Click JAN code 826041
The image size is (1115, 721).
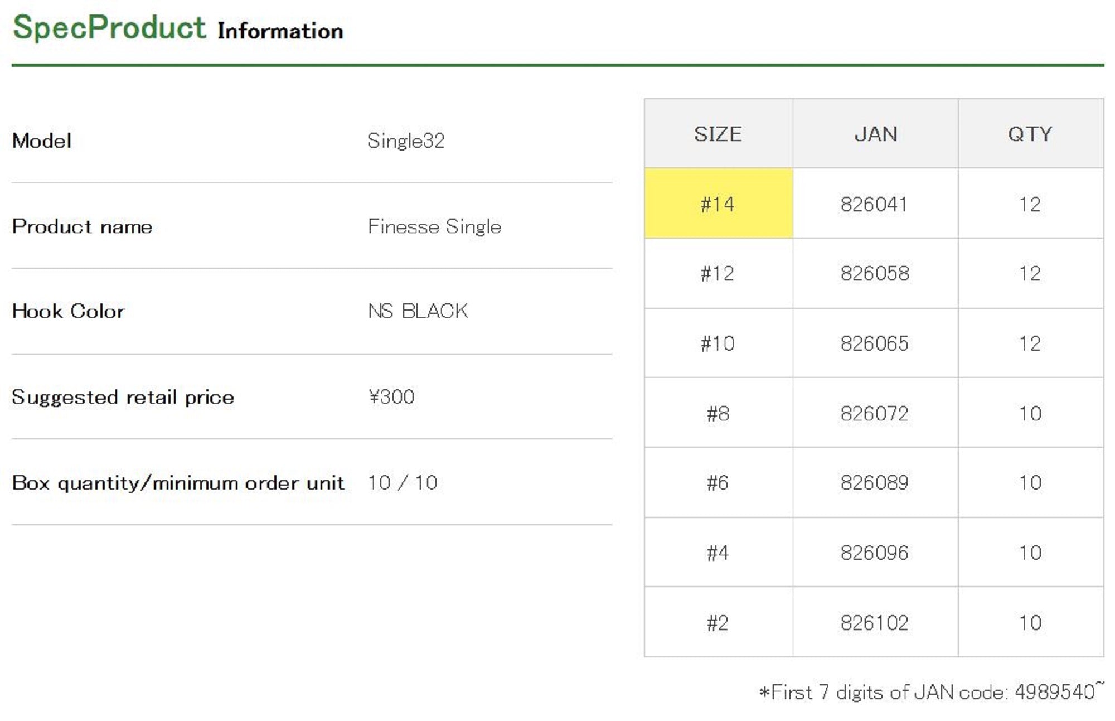(874, 204)
